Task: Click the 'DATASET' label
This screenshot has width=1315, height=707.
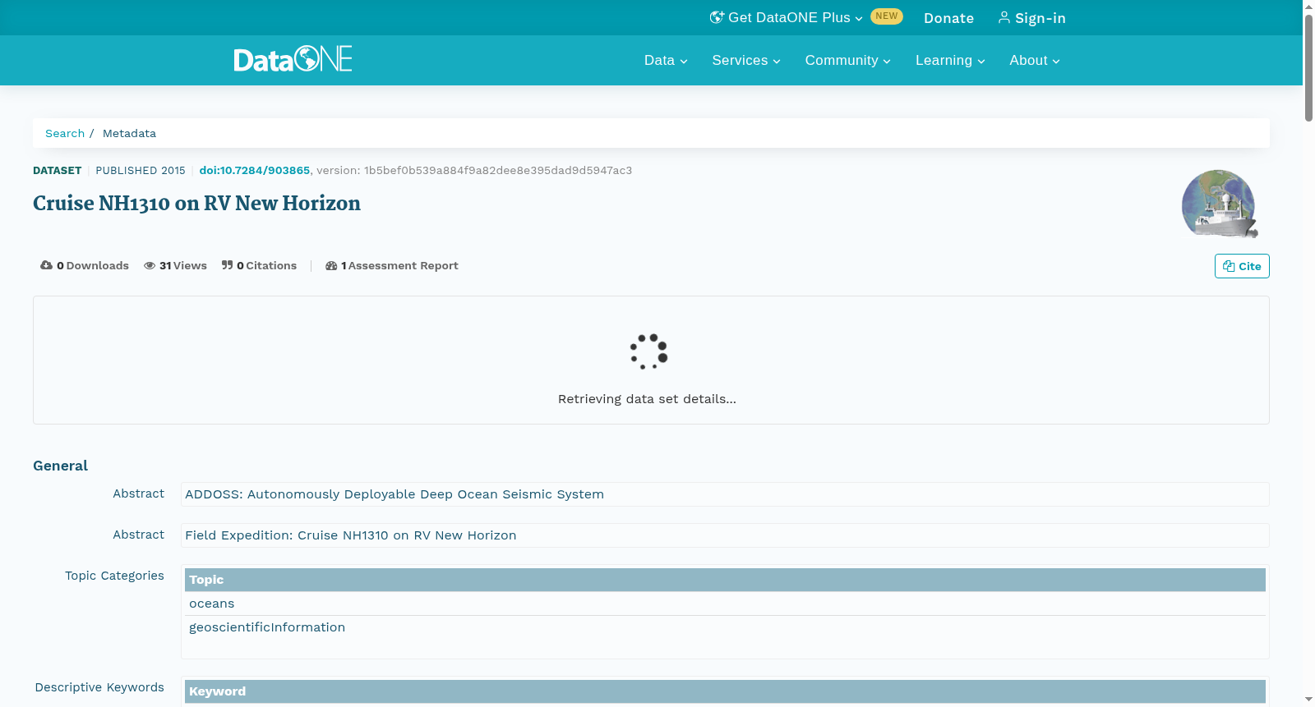Action: (x=57, y=170)
